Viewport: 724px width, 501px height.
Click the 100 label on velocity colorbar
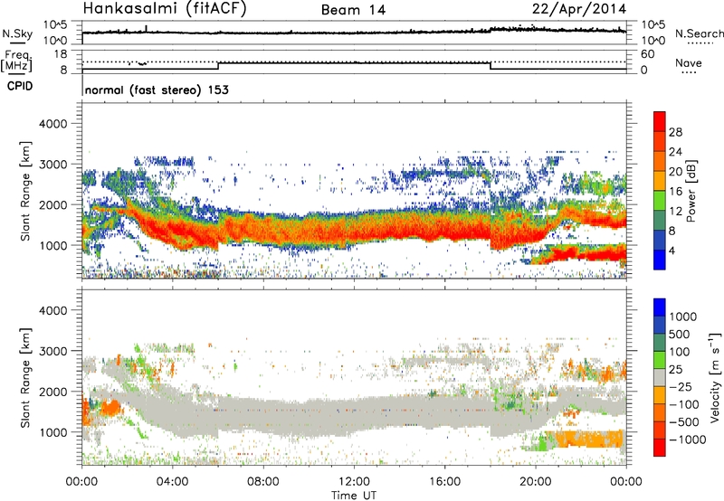[x=680, y=352]
